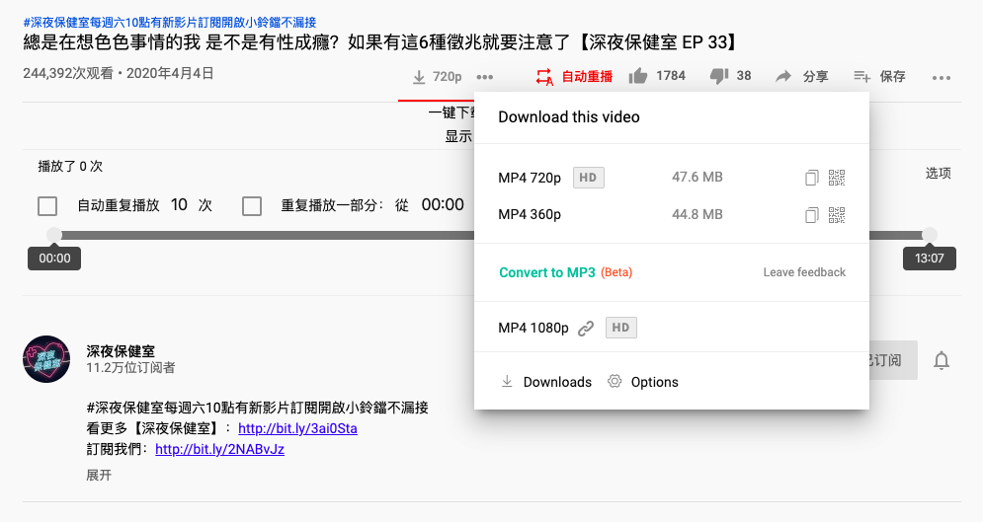Open the more actions three-dot menu
This screenshot has width=983, height=522.
point(941,78)
